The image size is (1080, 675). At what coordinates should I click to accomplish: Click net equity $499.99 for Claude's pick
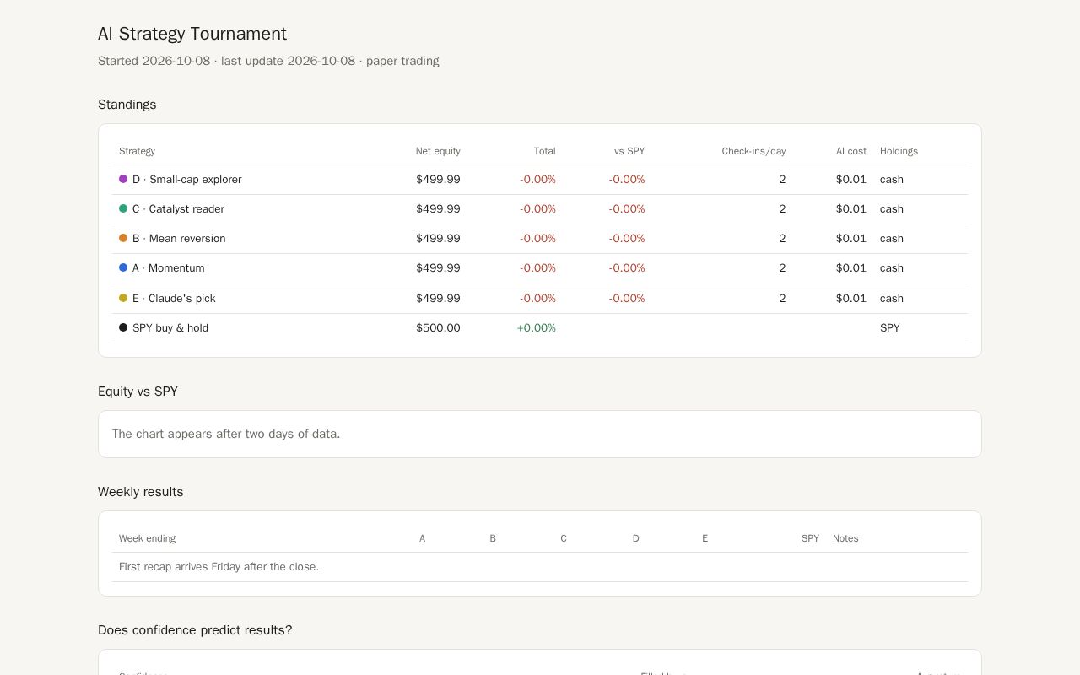pos(438,298)
